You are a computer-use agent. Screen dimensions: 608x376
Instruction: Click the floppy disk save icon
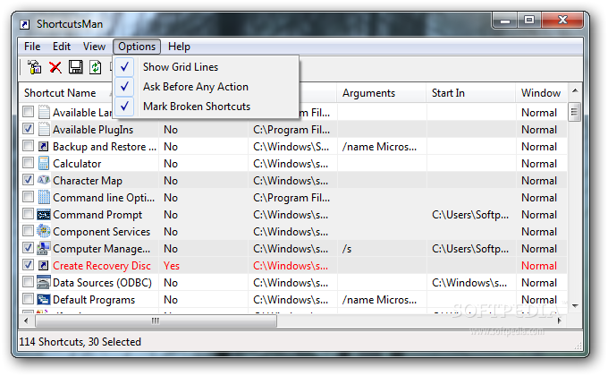[x=76, y=67]
